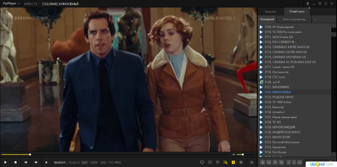Click the AAC audio codec label
The image size is (337, 167).
pos(103,163)
